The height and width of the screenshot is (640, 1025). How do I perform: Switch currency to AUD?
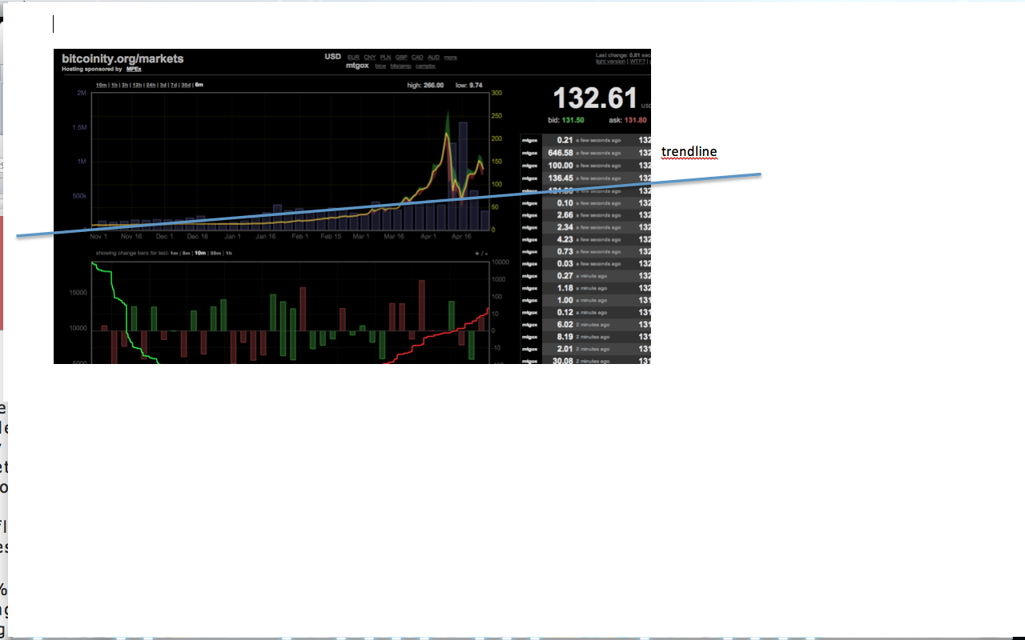click(x=434, y=58)
